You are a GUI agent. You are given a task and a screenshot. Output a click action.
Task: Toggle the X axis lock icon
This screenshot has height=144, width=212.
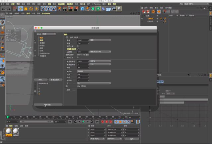(43, 9)
